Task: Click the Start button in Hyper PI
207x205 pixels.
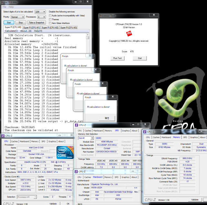Action: point(9,23)
